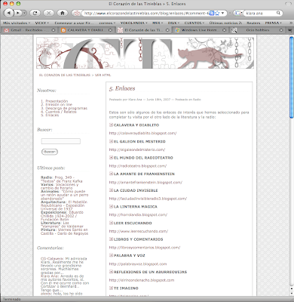
Task: Close the 'Ocio hobbies' tab
Action: (x=281, y=30)
